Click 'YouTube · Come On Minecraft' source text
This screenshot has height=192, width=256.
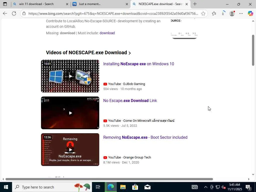click(141, 121)
